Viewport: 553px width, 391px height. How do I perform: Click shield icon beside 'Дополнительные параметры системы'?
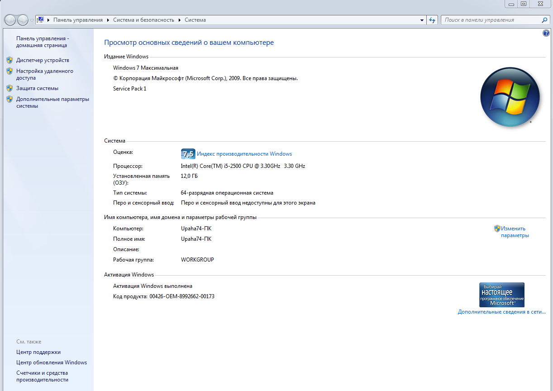[x=9, y=99]
